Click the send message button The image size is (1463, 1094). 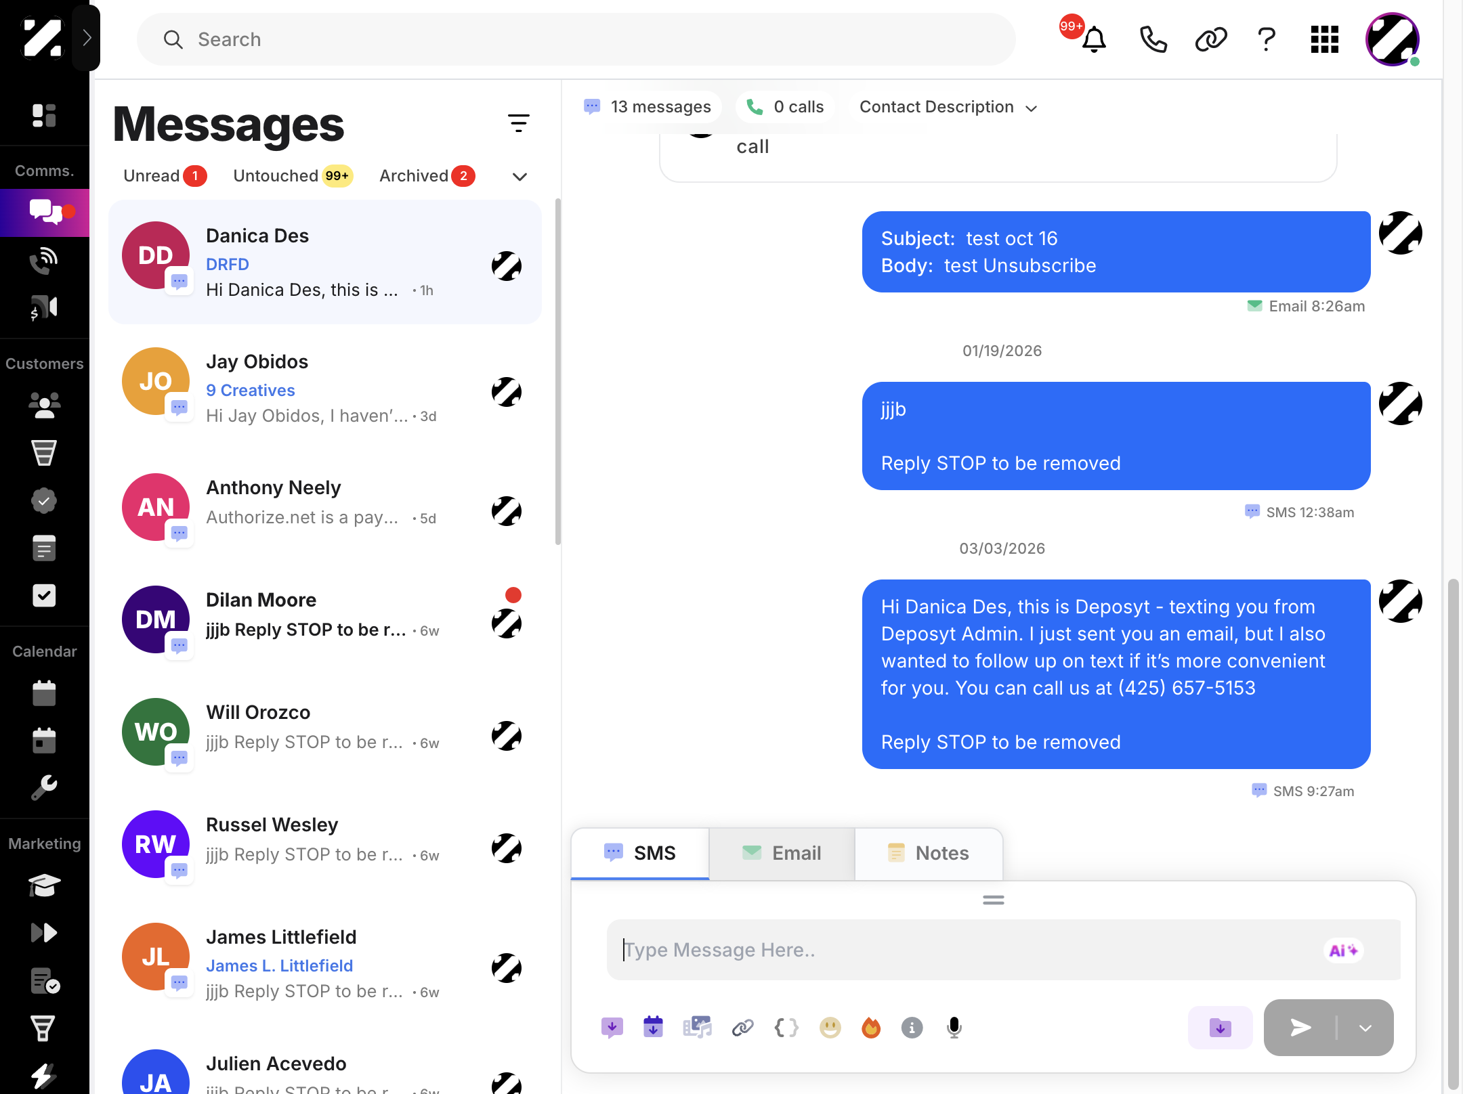coord(1300,1028)
